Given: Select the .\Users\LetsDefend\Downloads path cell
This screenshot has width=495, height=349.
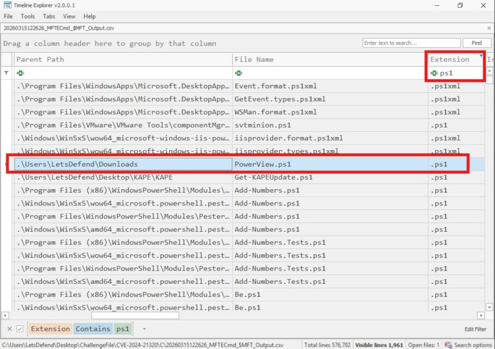Looking at the screenshot, I should click(x=123, y=164).
